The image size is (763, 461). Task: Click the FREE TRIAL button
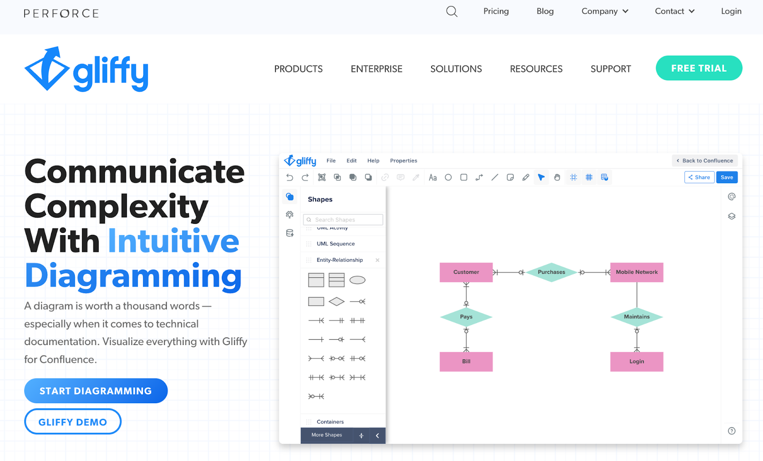[x=699, y=68]
